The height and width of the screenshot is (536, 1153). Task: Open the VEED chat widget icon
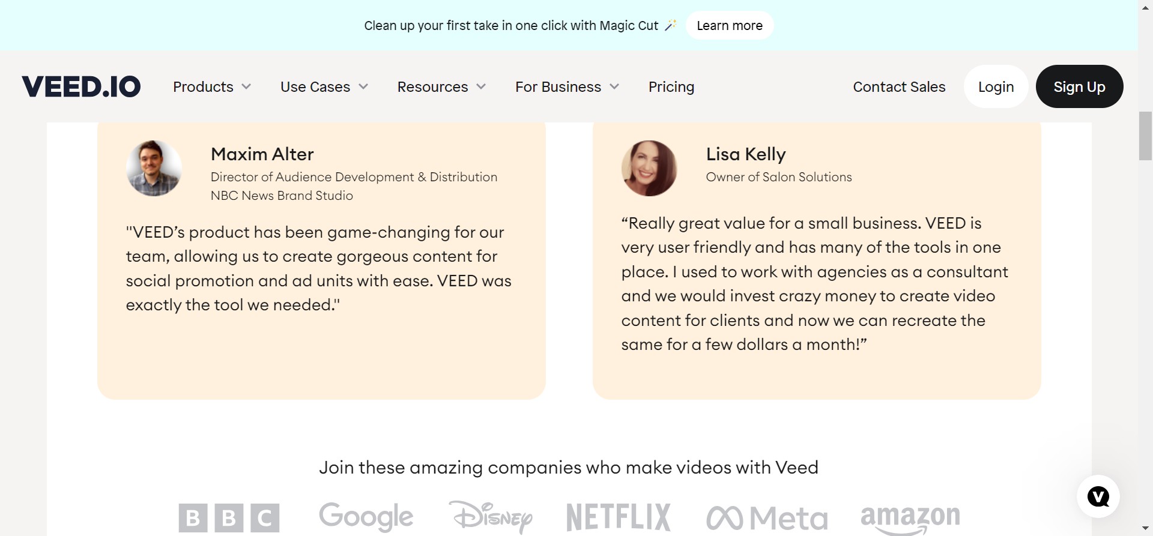point(1098,496)
